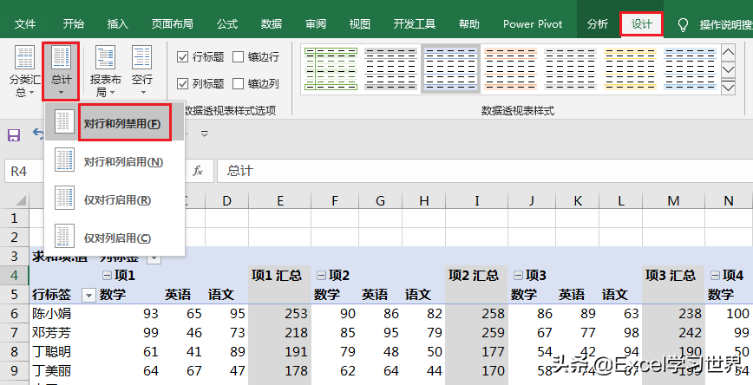This screenshot has height=385, width=753.
Task: Click the Name Box showing R4
Action: (24, 171)
